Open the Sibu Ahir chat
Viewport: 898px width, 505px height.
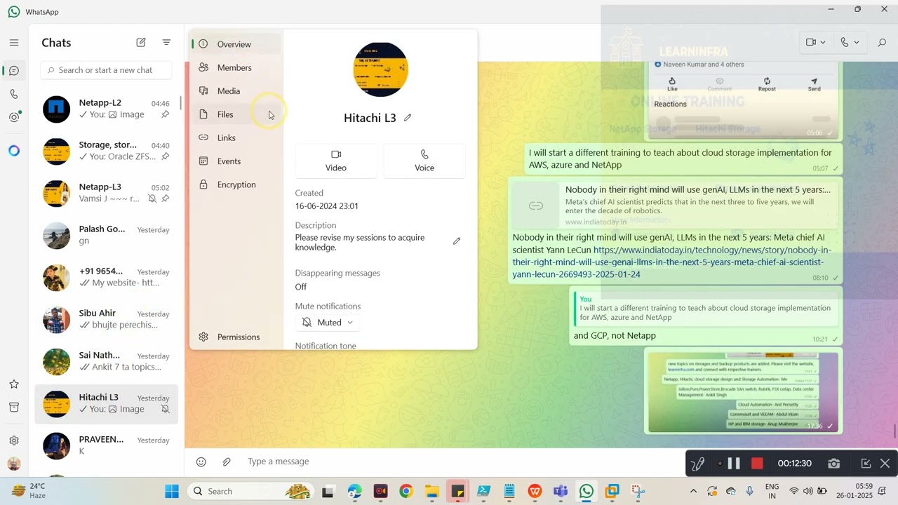[x=107, y=320]
